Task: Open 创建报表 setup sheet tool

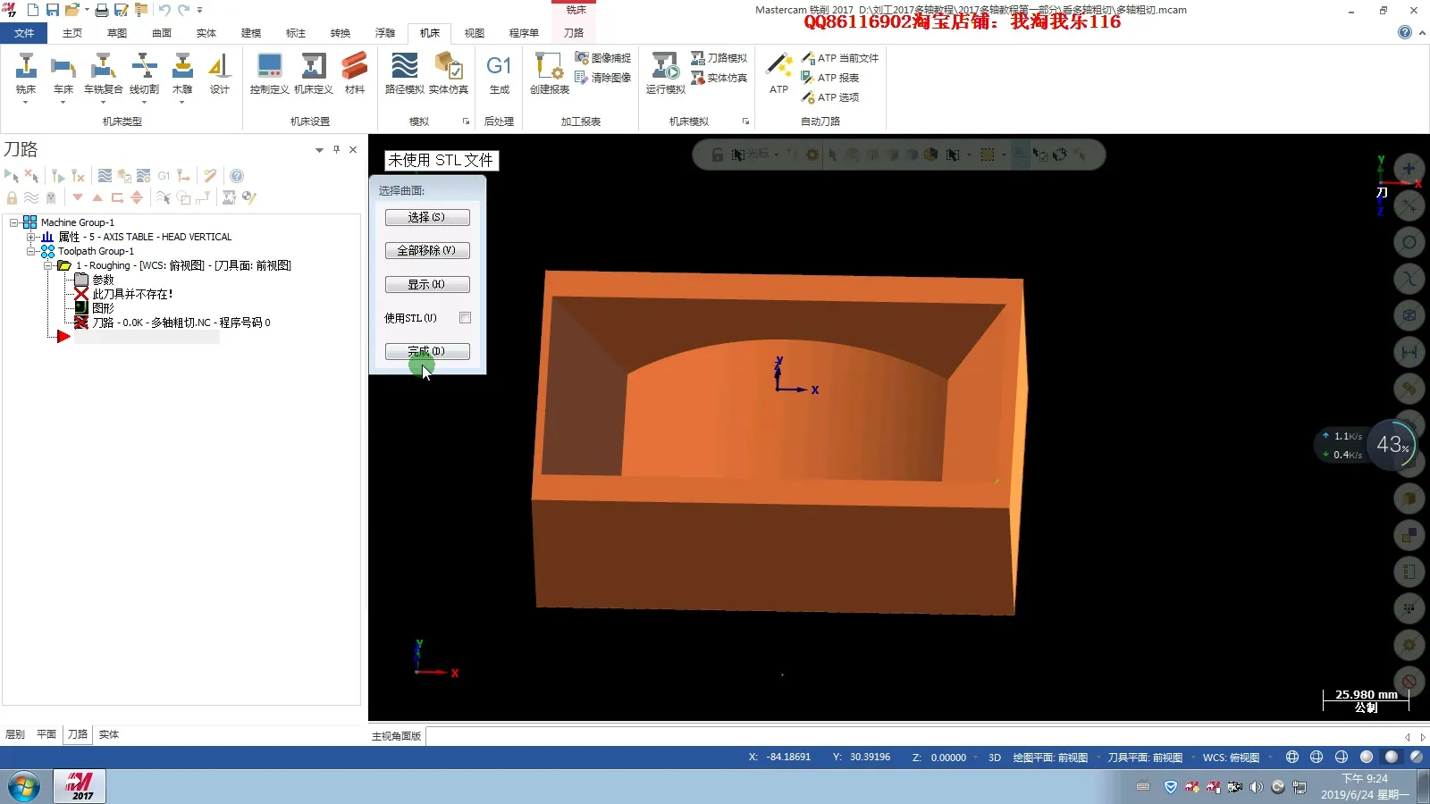Action: [549, 71]
